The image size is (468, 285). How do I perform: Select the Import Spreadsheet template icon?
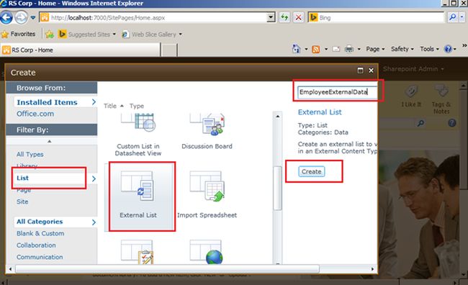207,186
